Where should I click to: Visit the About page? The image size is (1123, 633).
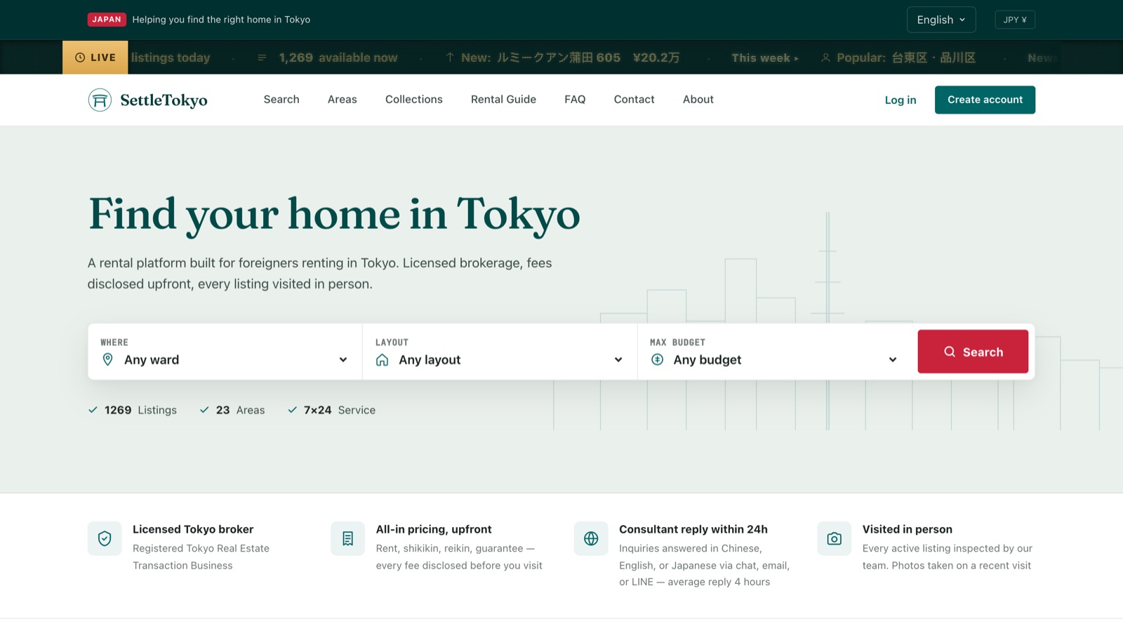(x=698, y=100)
